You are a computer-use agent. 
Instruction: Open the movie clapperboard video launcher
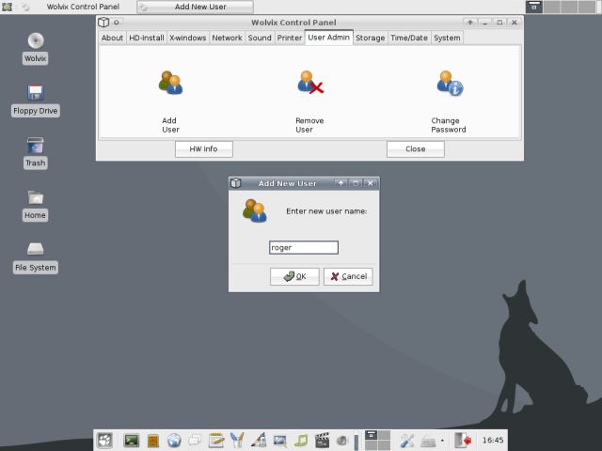[322, 441]
